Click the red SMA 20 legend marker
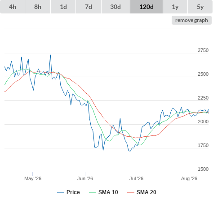Screen dimensions: 213x204 click(x=131, y=192)
